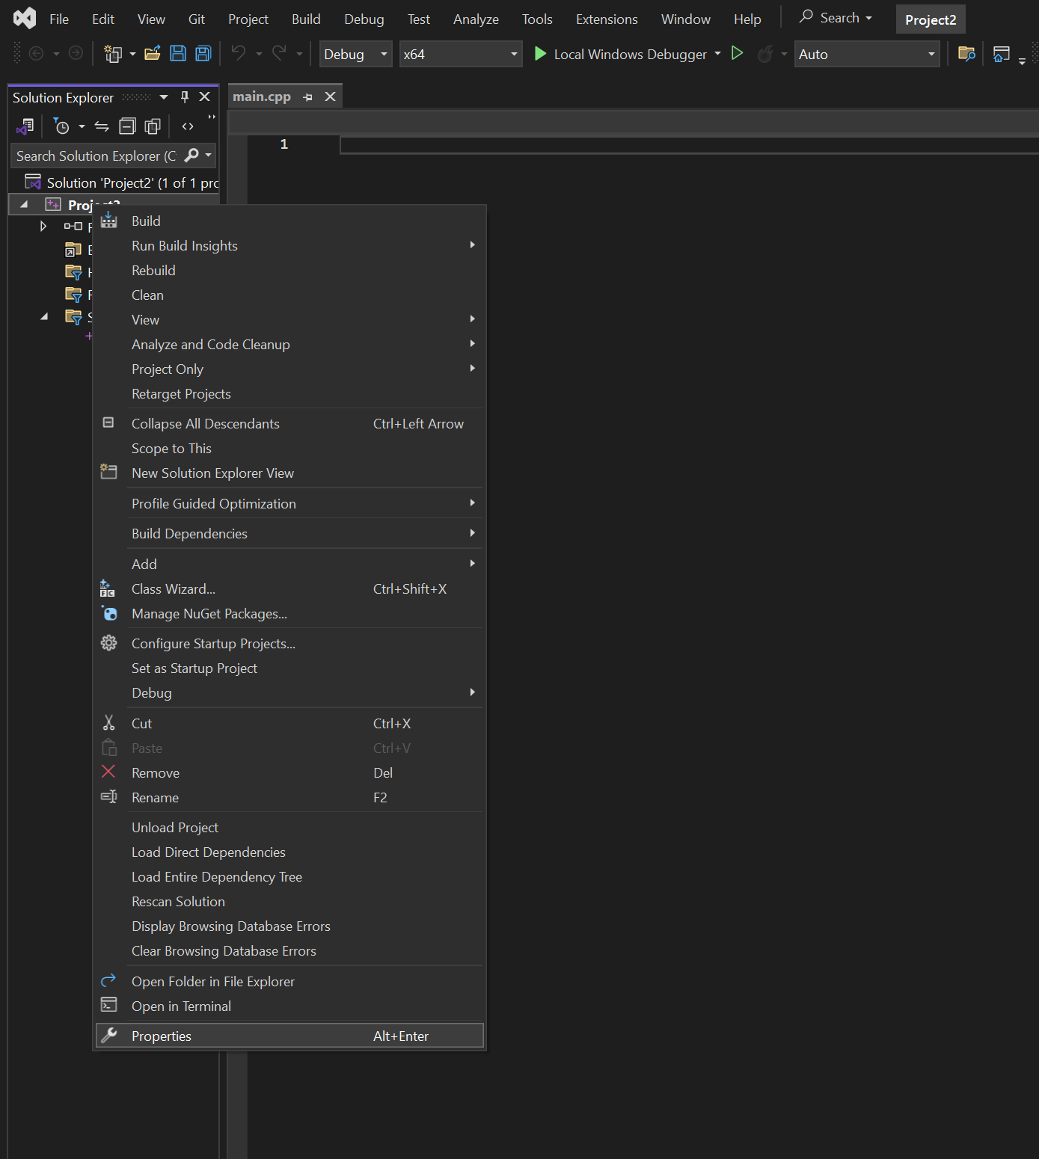Screen dimensions: 1039x1159
Task: Open Folder in File Explorer
Action: [x=289, y=981]
